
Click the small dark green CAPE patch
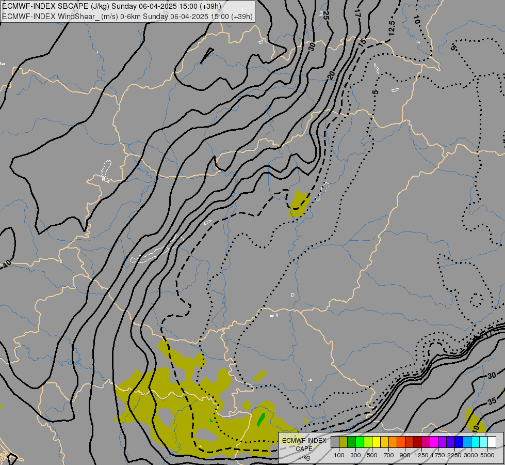pyautogui.click(x=261, y=420)
